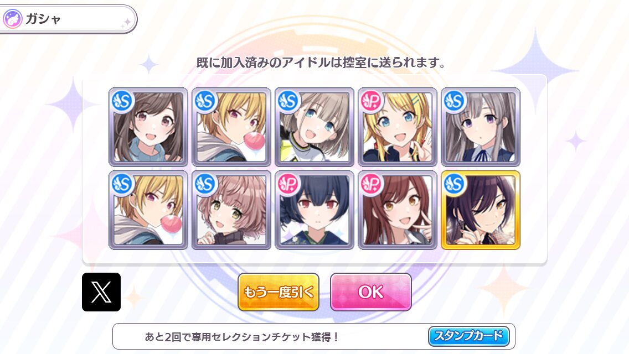Select dark blue-haired idol in kimono
The image size is (629, 354).
(314, 210)
